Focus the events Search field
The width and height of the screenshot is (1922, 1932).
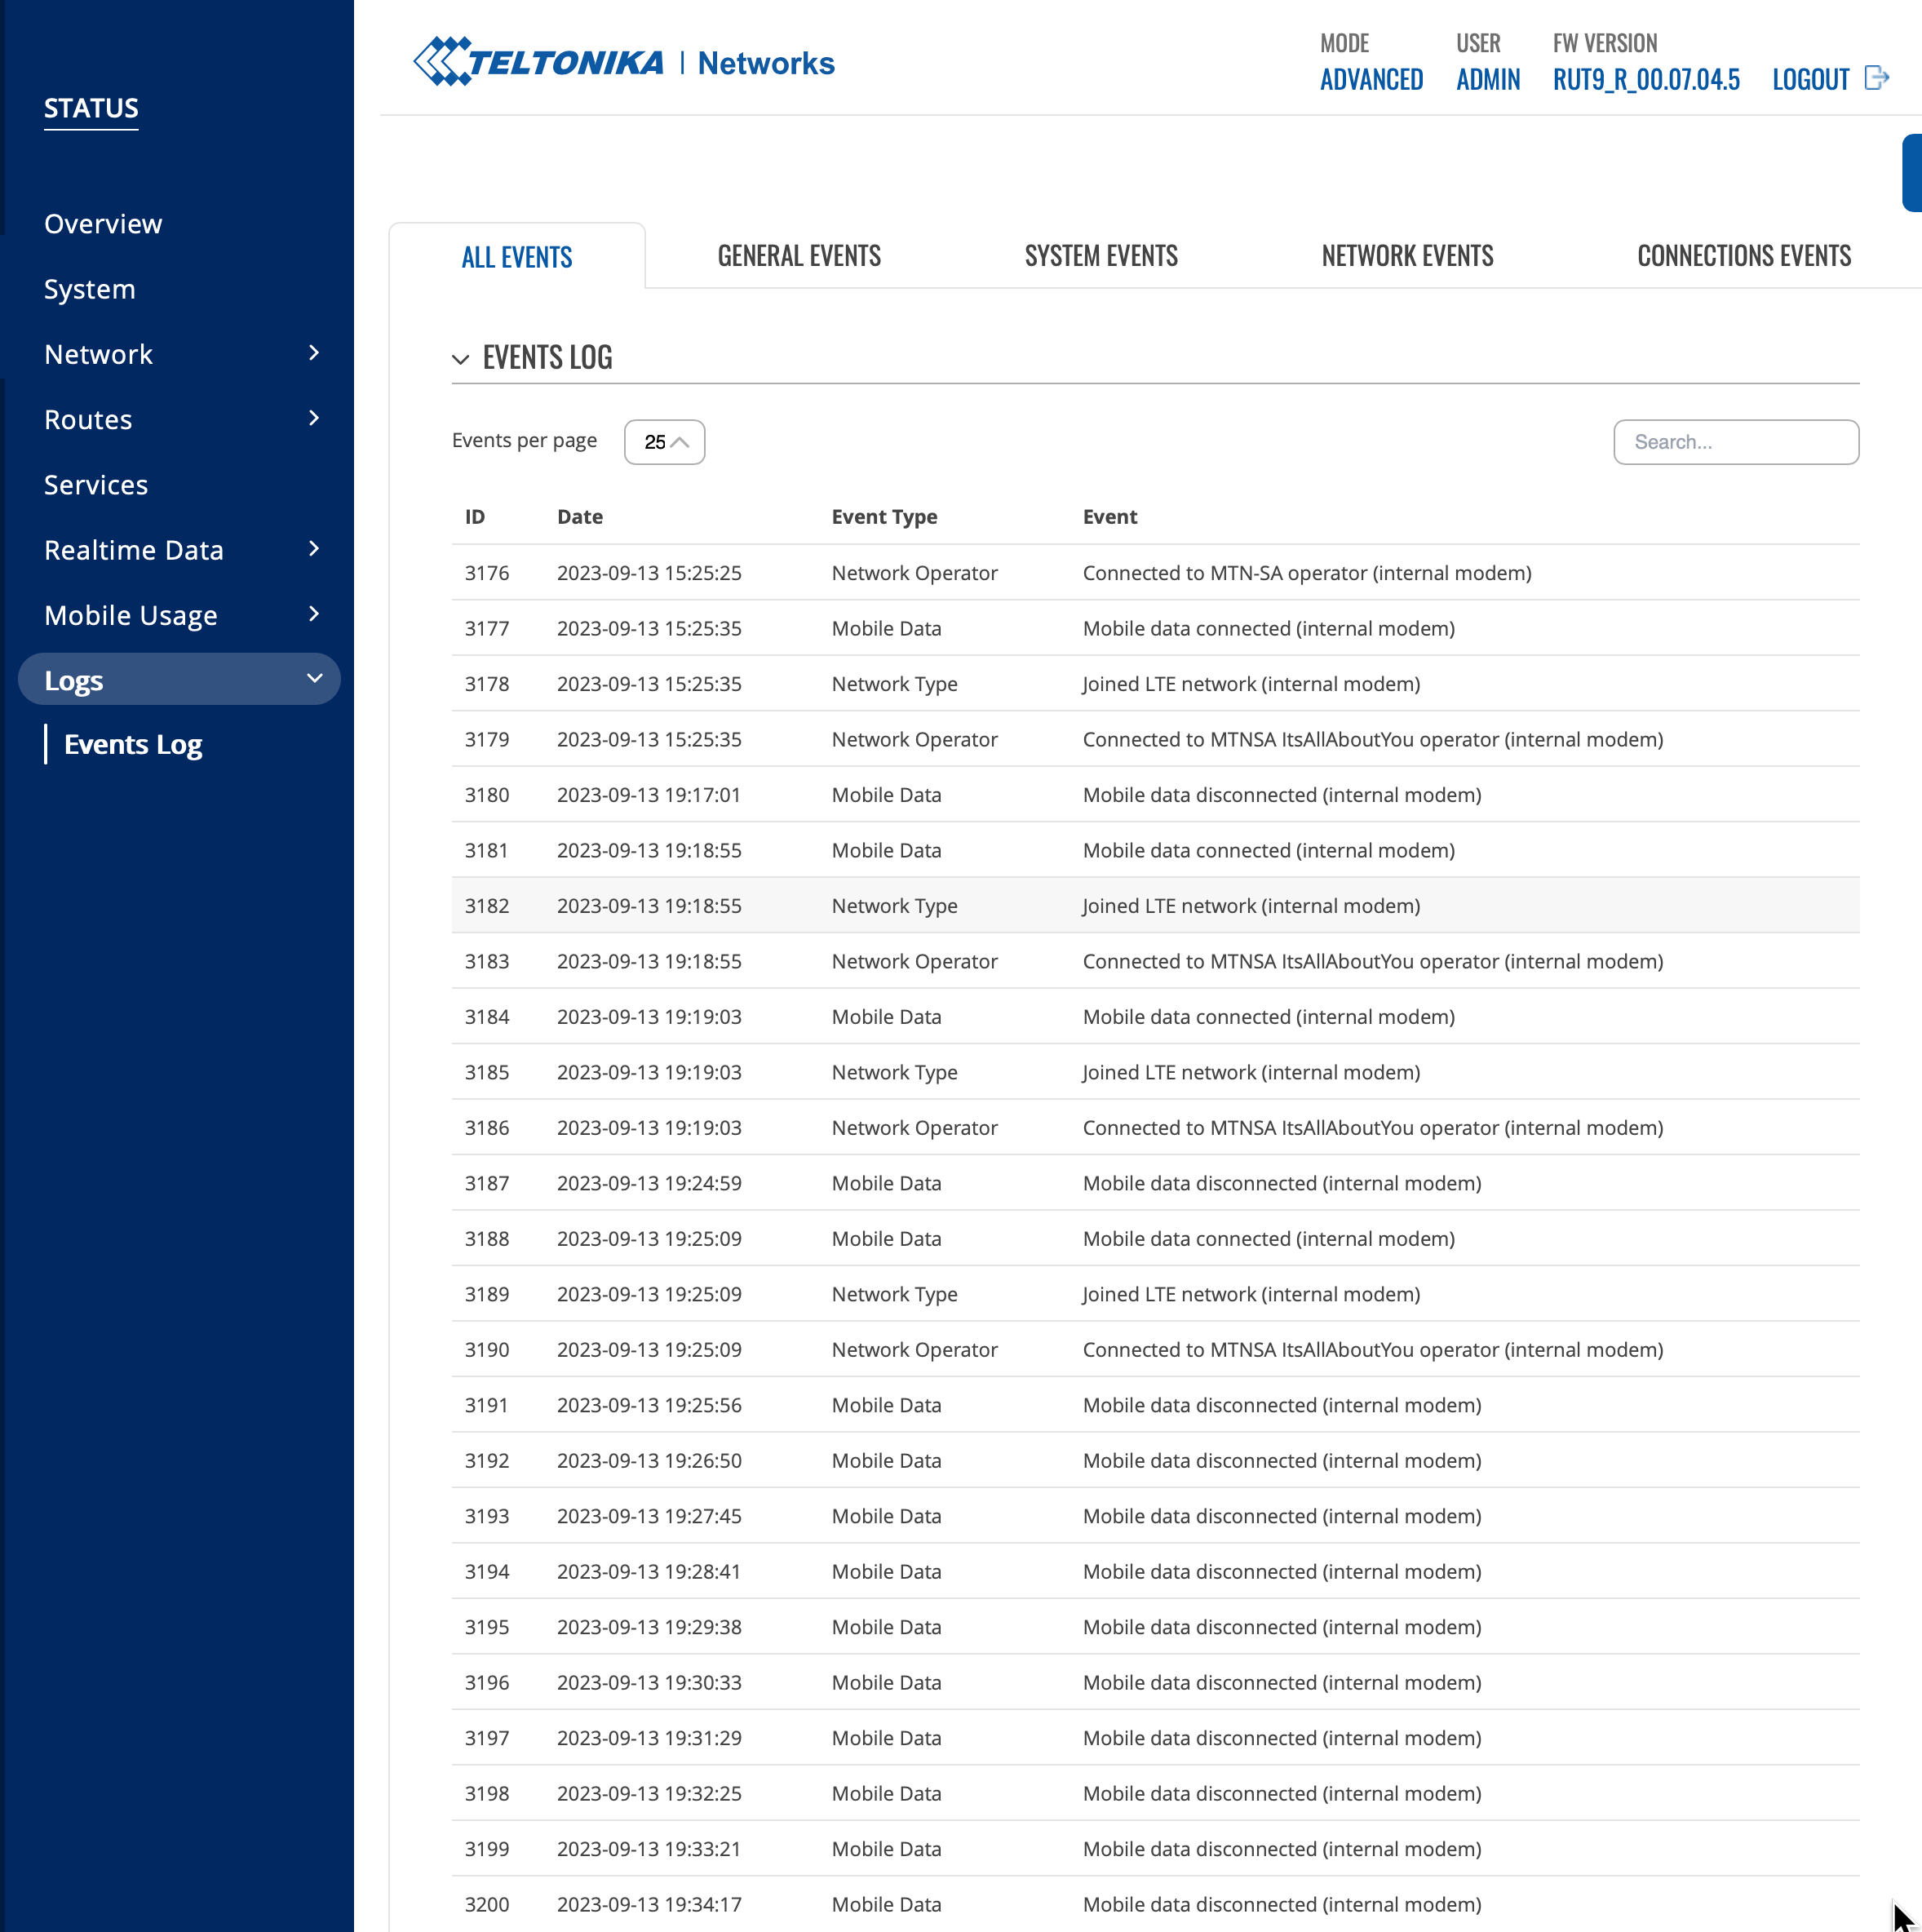[1736, 442]
